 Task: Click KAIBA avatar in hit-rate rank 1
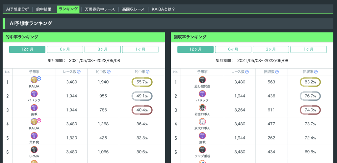pyautogui.click(x=34, y=80)
